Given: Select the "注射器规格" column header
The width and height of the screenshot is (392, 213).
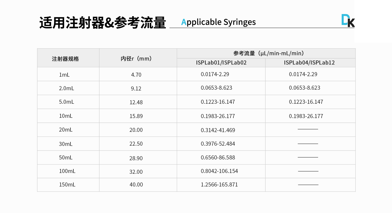Looking at the screenshot, I should tap(65, 59).
